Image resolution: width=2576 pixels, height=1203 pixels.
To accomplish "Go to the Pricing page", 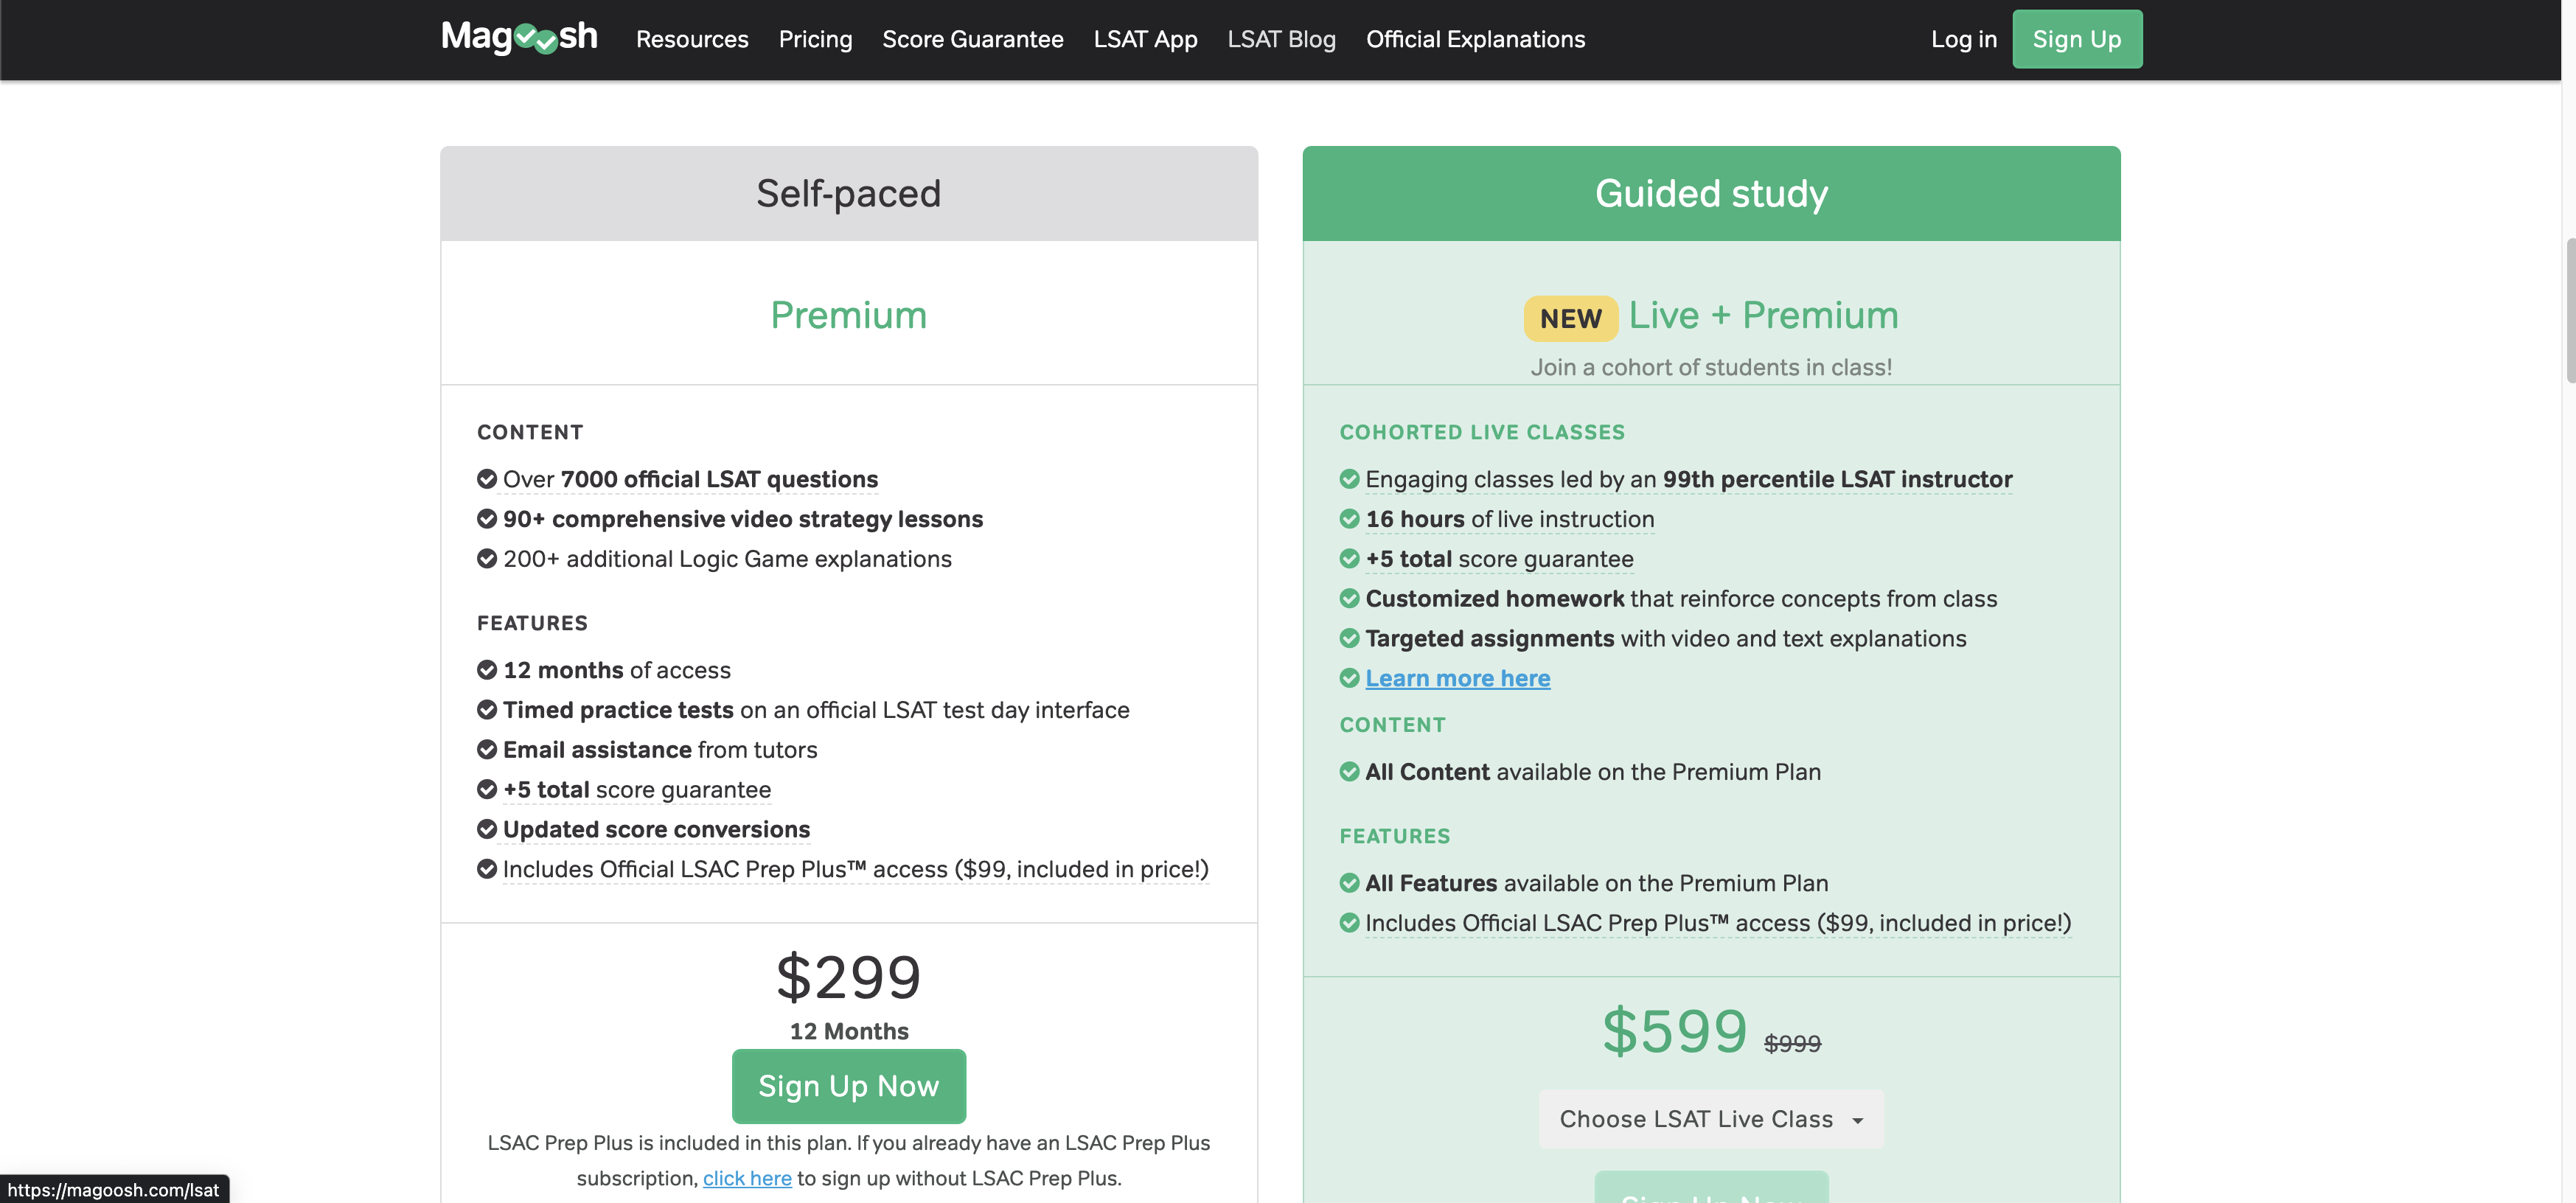I will coord(815,39).
